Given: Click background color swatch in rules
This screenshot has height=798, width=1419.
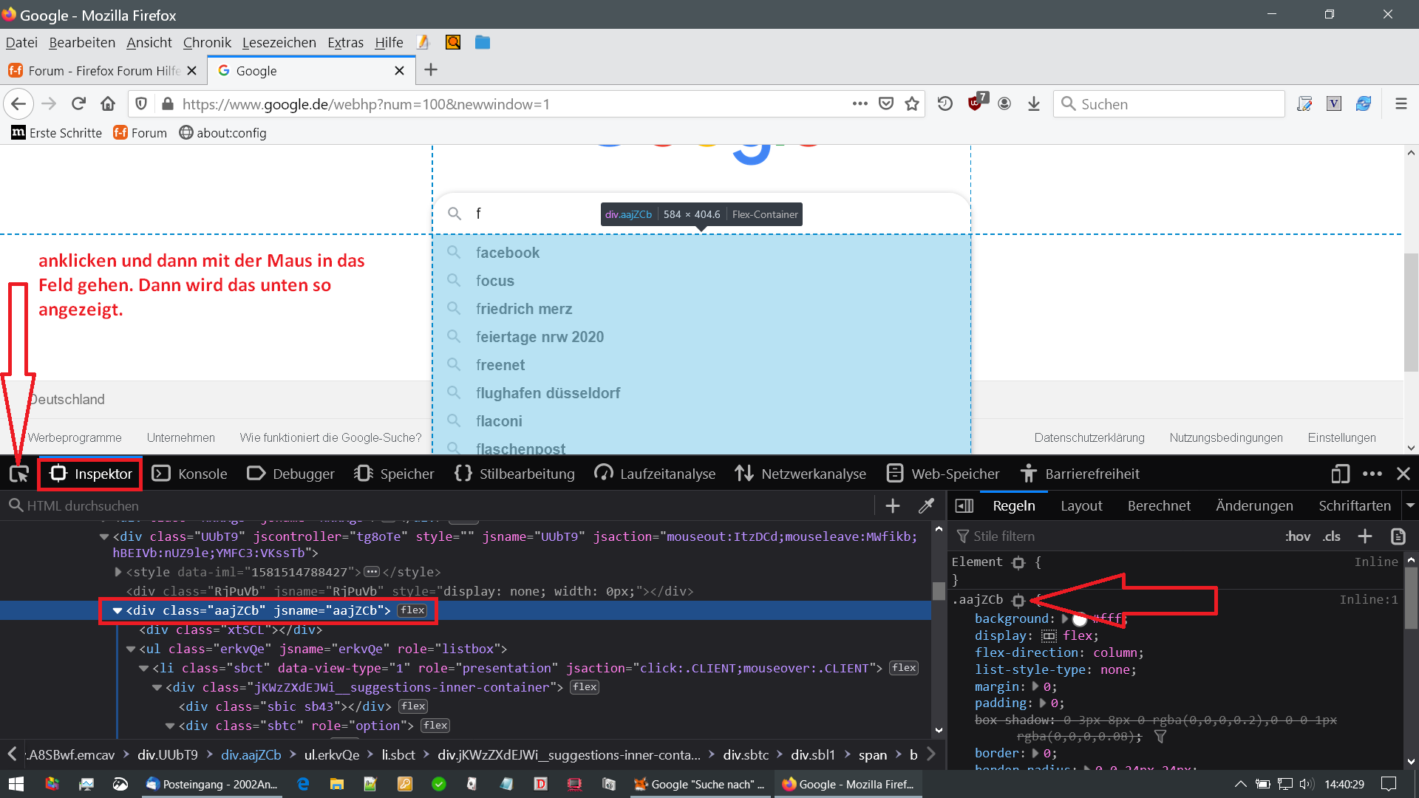Looking at the screenshot, I should 1080,619.
